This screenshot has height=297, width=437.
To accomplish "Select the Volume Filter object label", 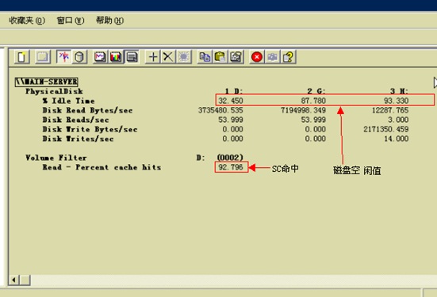I will coord(56,158).
